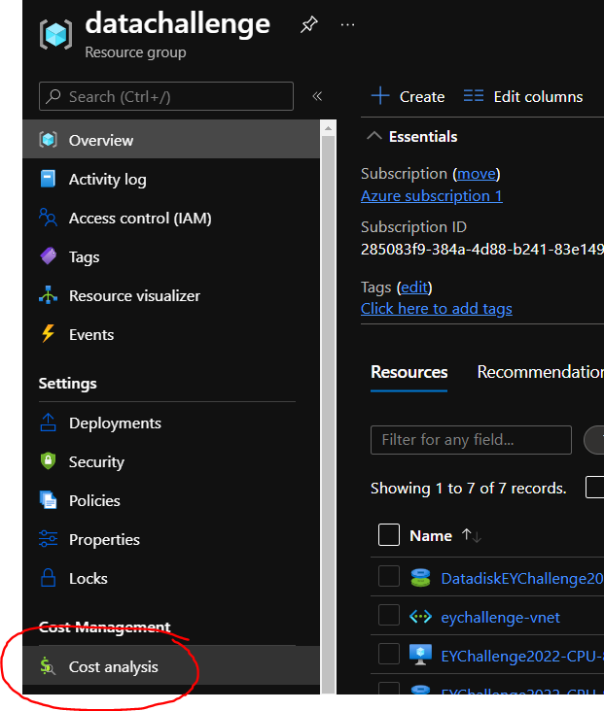The width and height of the screenshot is (604, 711).
Task: Click the Name column header
Action: coord(431,535)
